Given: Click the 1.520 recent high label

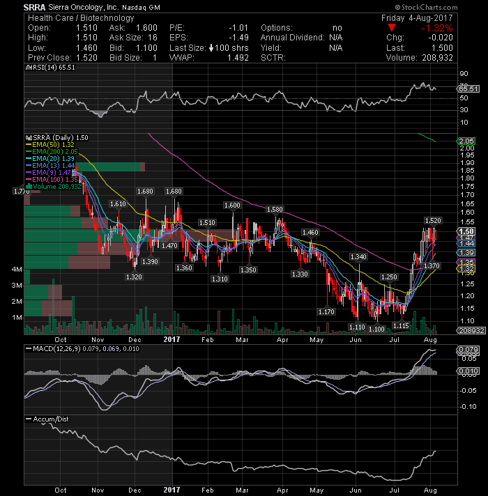Looking at the screenshot, I should [x=433, y=220].
